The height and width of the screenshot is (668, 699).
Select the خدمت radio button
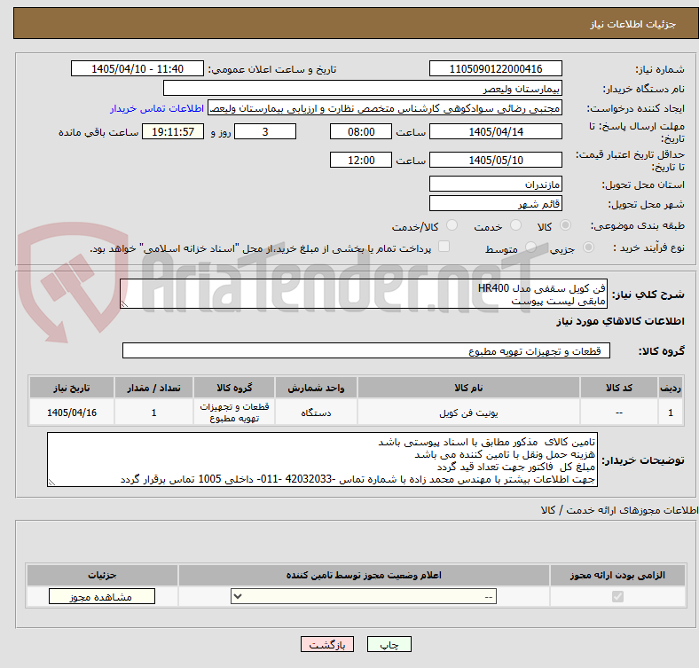tap(515, 225)
